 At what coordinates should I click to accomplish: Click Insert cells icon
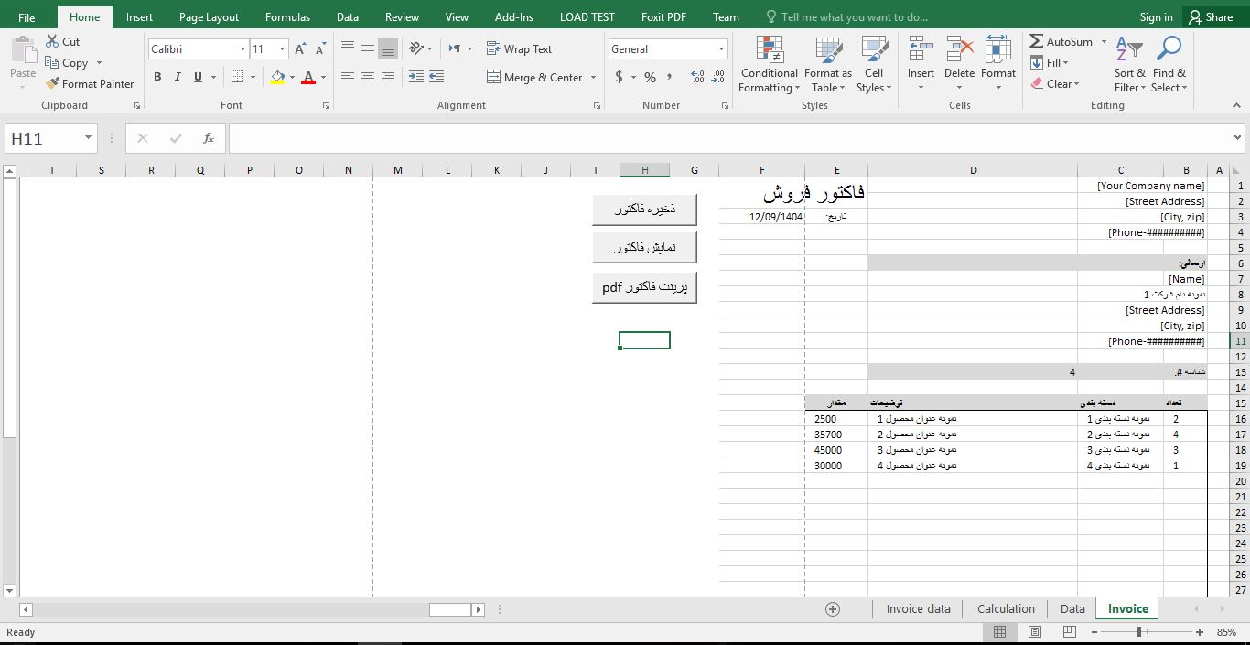(921, 50)
